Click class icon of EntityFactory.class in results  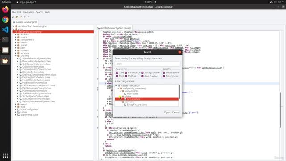click(x=125, y=105)
